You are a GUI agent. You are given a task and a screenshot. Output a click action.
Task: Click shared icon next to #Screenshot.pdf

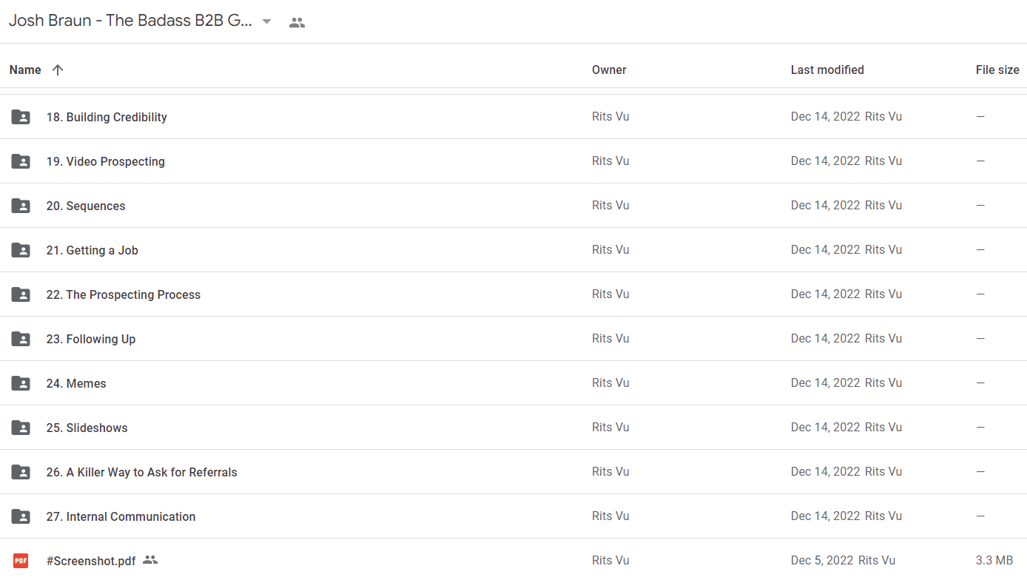tap(150, 560)
